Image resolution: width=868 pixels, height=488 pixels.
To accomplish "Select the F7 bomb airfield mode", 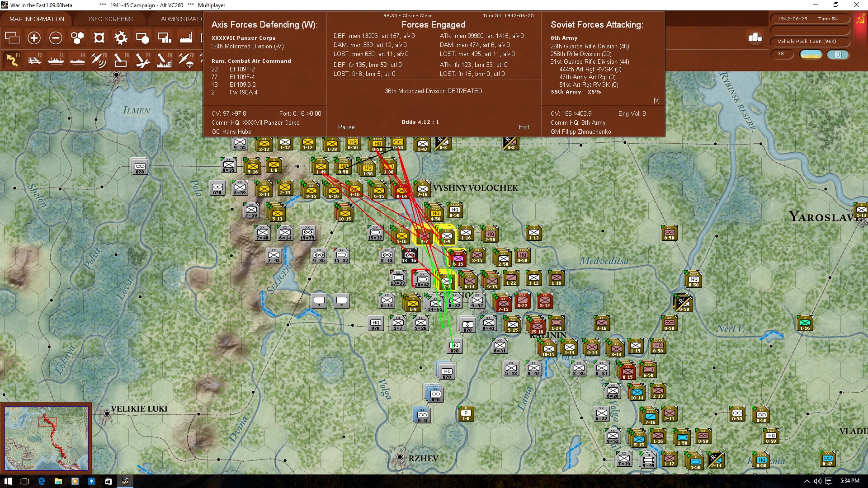I will (142, 60).
